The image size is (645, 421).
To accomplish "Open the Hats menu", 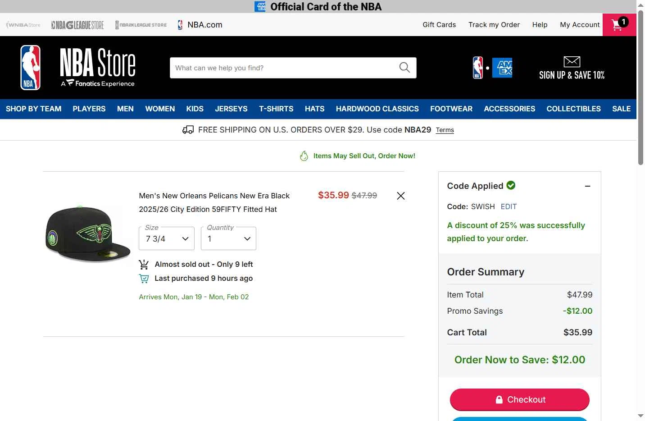I will (314, 109).
